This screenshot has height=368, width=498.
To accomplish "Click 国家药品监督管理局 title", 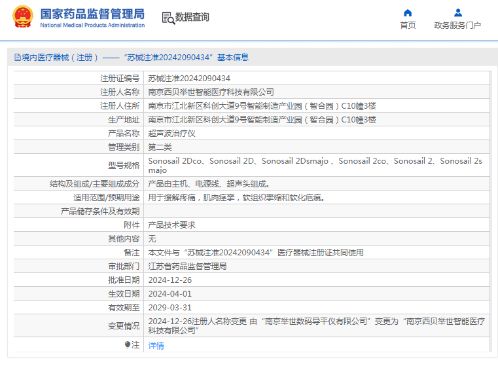I will [x=92, y=14].
